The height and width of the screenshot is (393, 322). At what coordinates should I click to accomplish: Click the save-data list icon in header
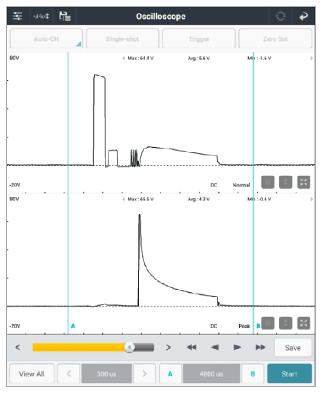[x=65, y=17]
